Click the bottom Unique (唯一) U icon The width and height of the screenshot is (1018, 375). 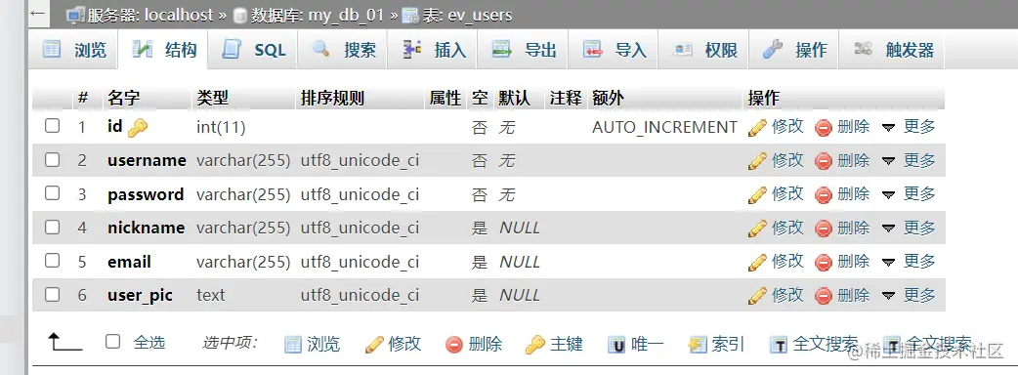(616, 345)
